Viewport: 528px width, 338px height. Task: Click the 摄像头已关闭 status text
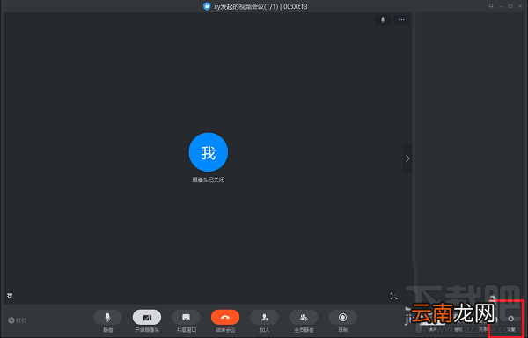209,180
